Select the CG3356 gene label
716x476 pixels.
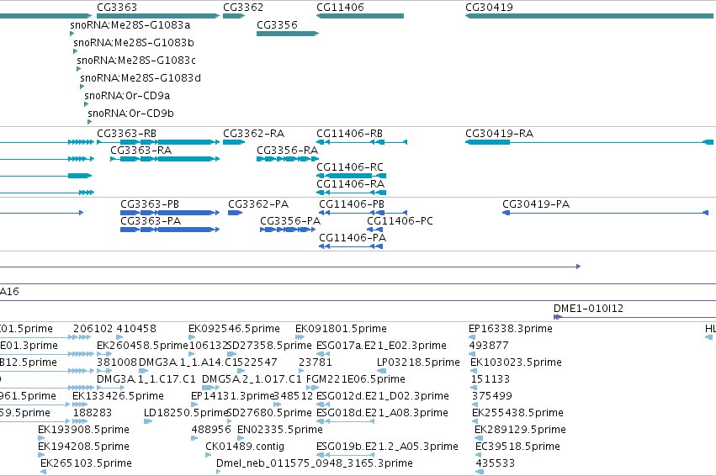[277, 24]
